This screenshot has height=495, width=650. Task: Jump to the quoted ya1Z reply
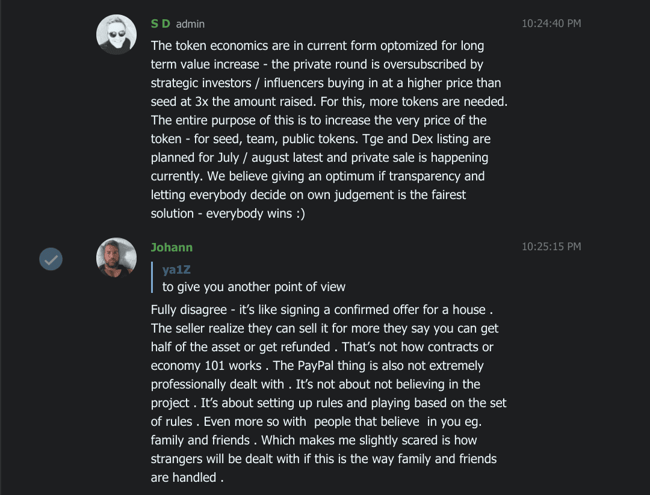[176, 270]
